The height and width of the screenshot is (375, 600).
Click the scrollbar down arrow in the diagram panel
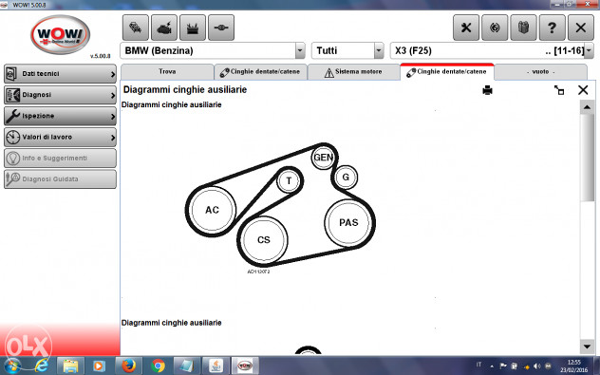587,347
